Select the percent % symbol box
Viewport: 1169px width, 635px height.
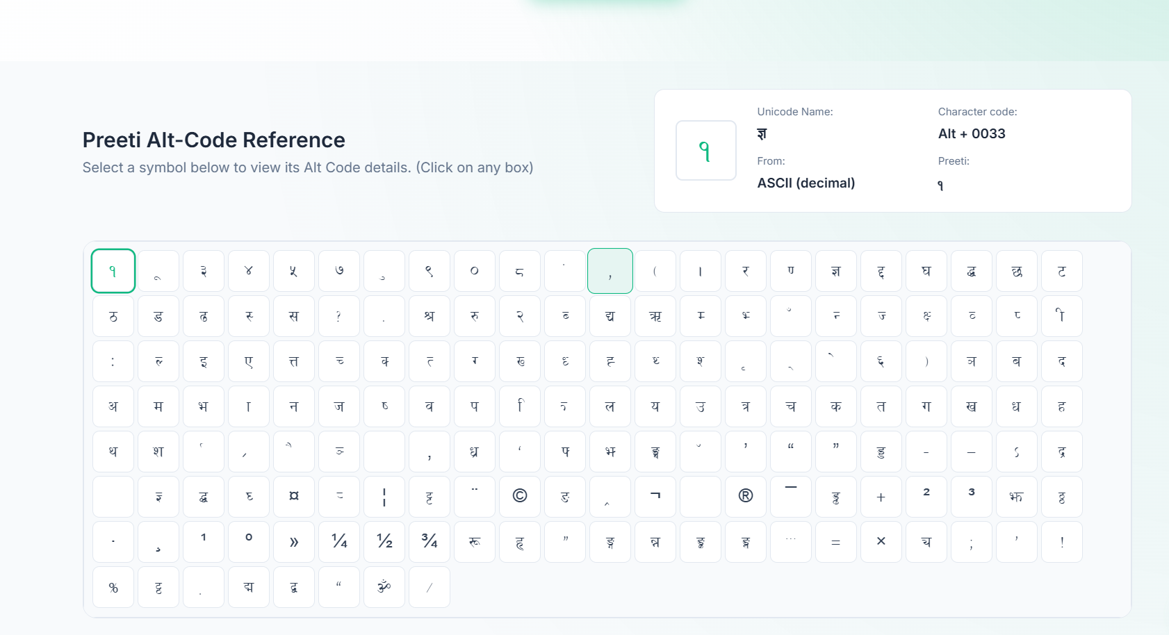pos(113,586)
